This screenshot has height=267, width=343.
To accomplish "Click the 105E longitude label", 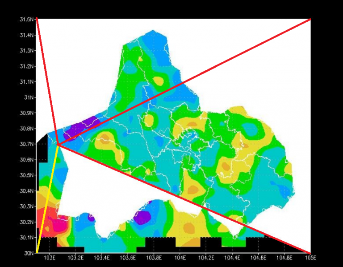I will pos(310,258).
